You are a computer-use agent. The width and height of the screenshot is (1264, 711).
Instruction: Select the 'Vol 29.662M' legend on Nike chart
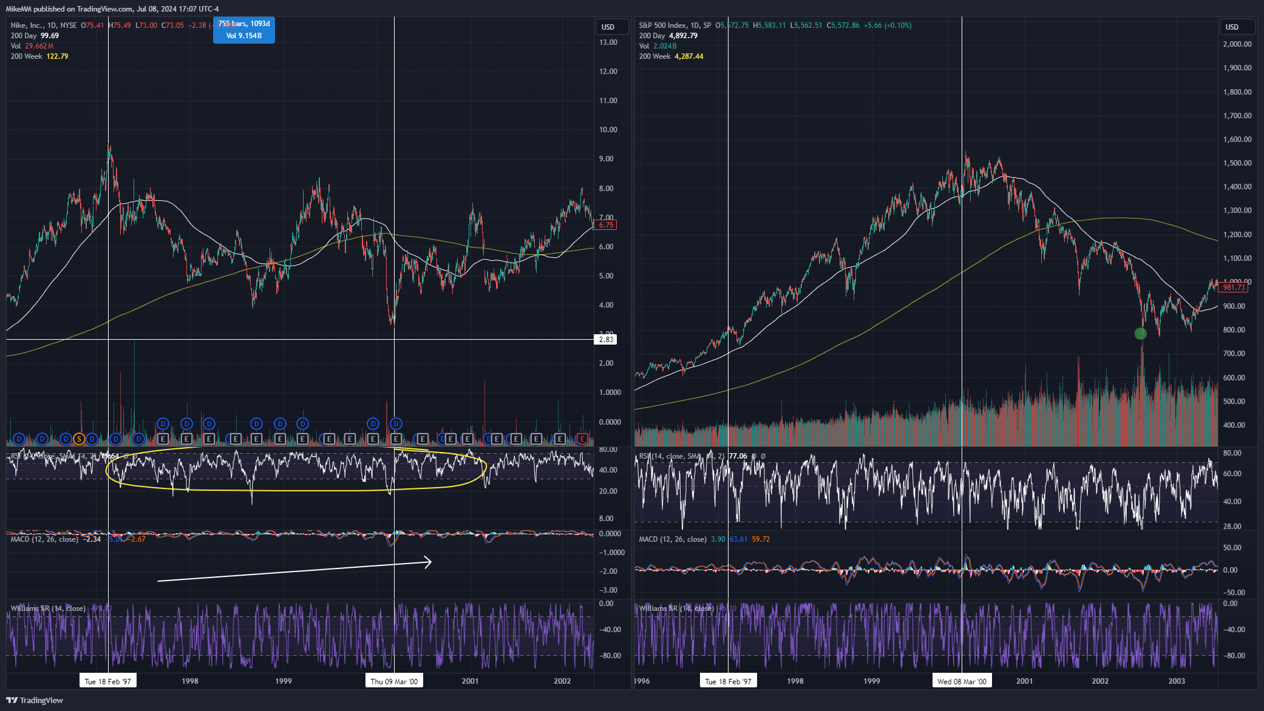point(32,46)
